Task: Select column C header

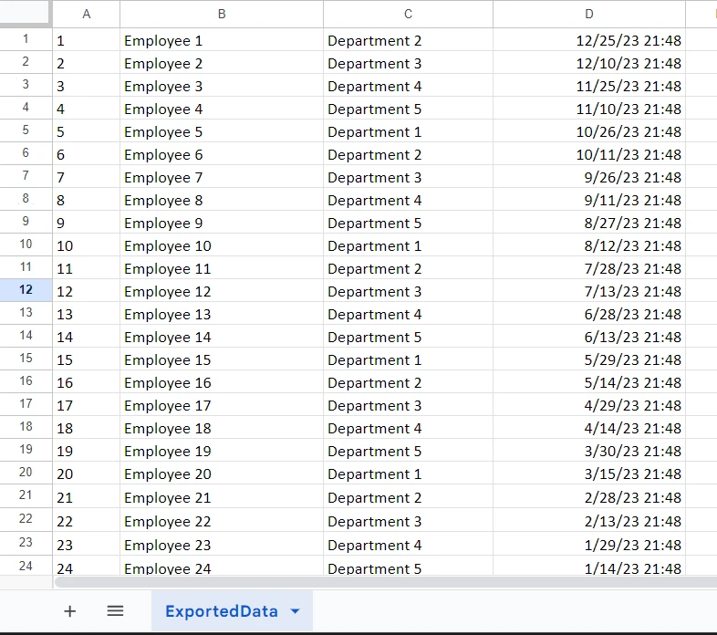Action: pyautogui.click(x=408, y=14)
